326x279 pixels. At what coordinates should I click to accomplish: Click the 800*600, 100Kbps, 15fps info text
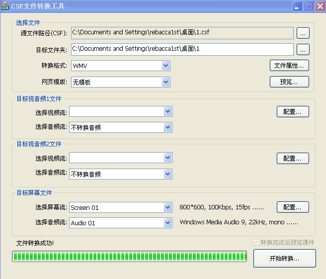pyautogui.click(x=222, y=207)
